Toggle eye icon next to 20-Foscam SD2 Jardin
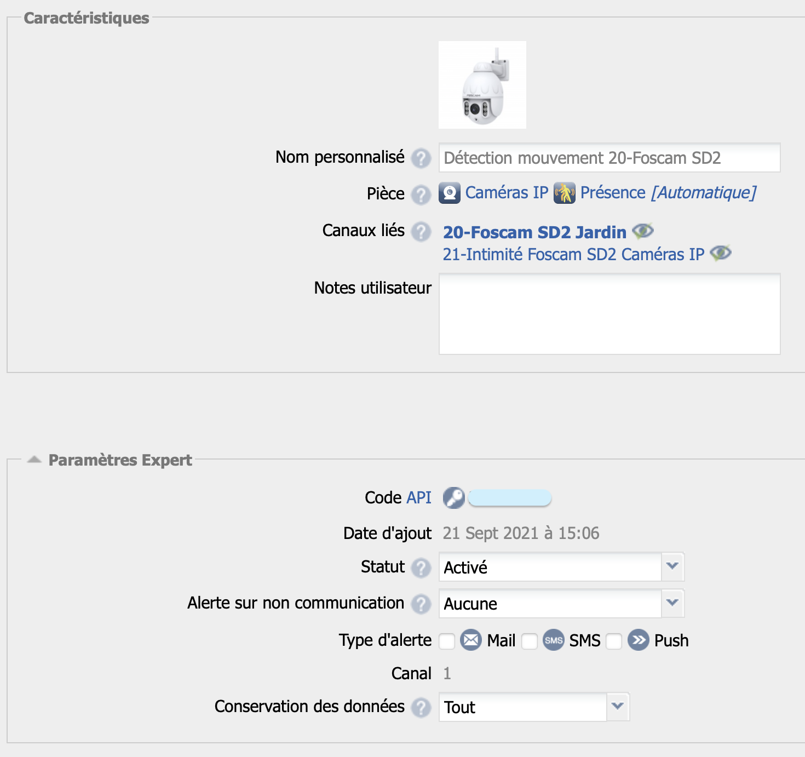This screenshot has height=757, width=805. tap(643, 231)
